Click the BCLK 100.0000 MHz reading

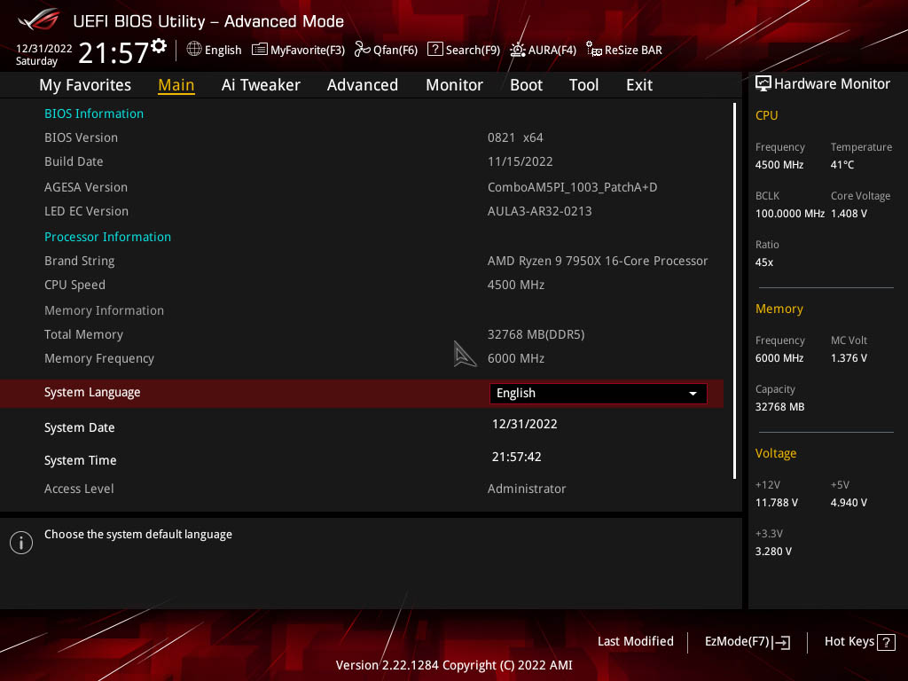click(790, 214)
